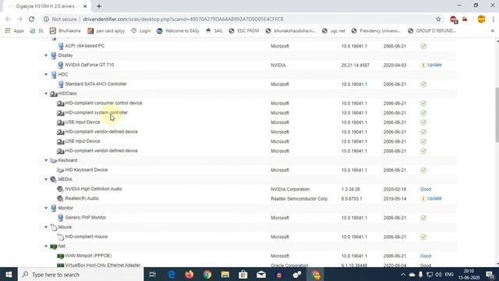Screen dimensions: 499x281
Task: Open the Chrome profile avatar
Action: [481, 19]
